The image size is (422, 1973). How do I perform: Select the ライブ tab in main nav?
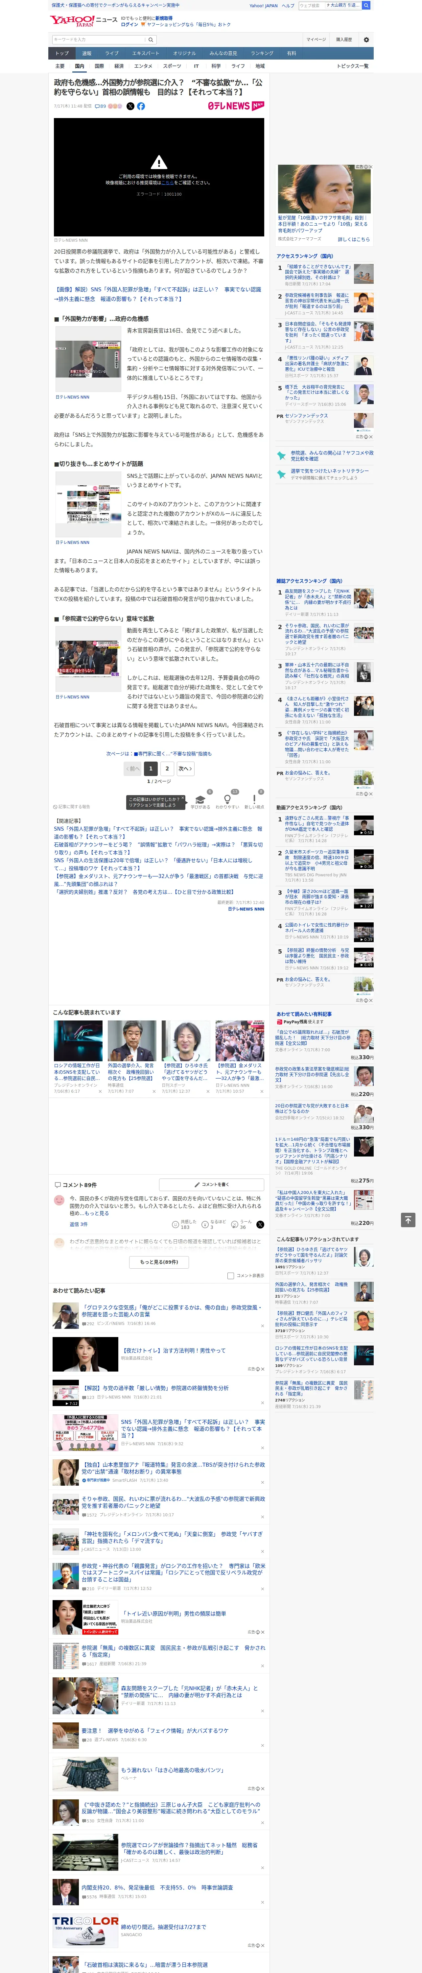(112, 53)
